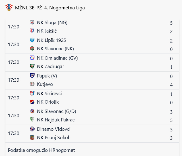The width and height of the screenshot is (182, 156).
Task: Click NK Psunj Sokol club crest
Action: pos(32,137)
